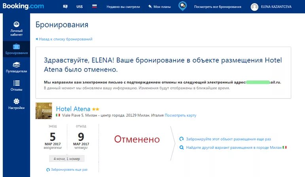305x177 pixels.
Task: Open 'Недавно вы смотрели' in header
Action: click(x=123, y=7)
